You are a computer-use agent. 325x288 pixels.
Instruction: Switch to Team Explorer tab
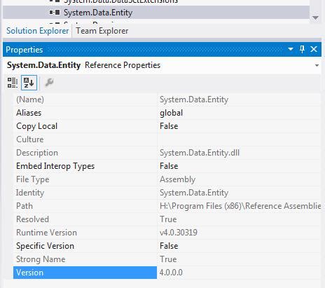102,31
